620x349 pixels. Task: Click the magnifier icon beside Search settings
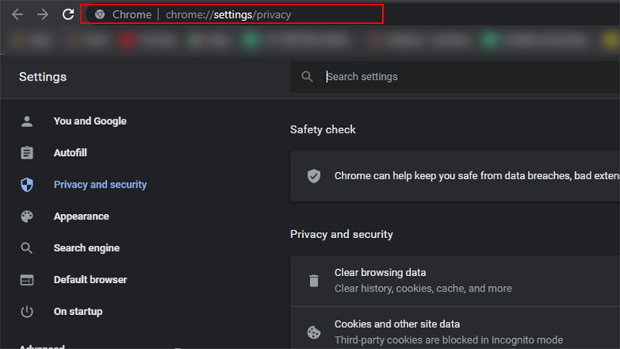coord(308,77)
